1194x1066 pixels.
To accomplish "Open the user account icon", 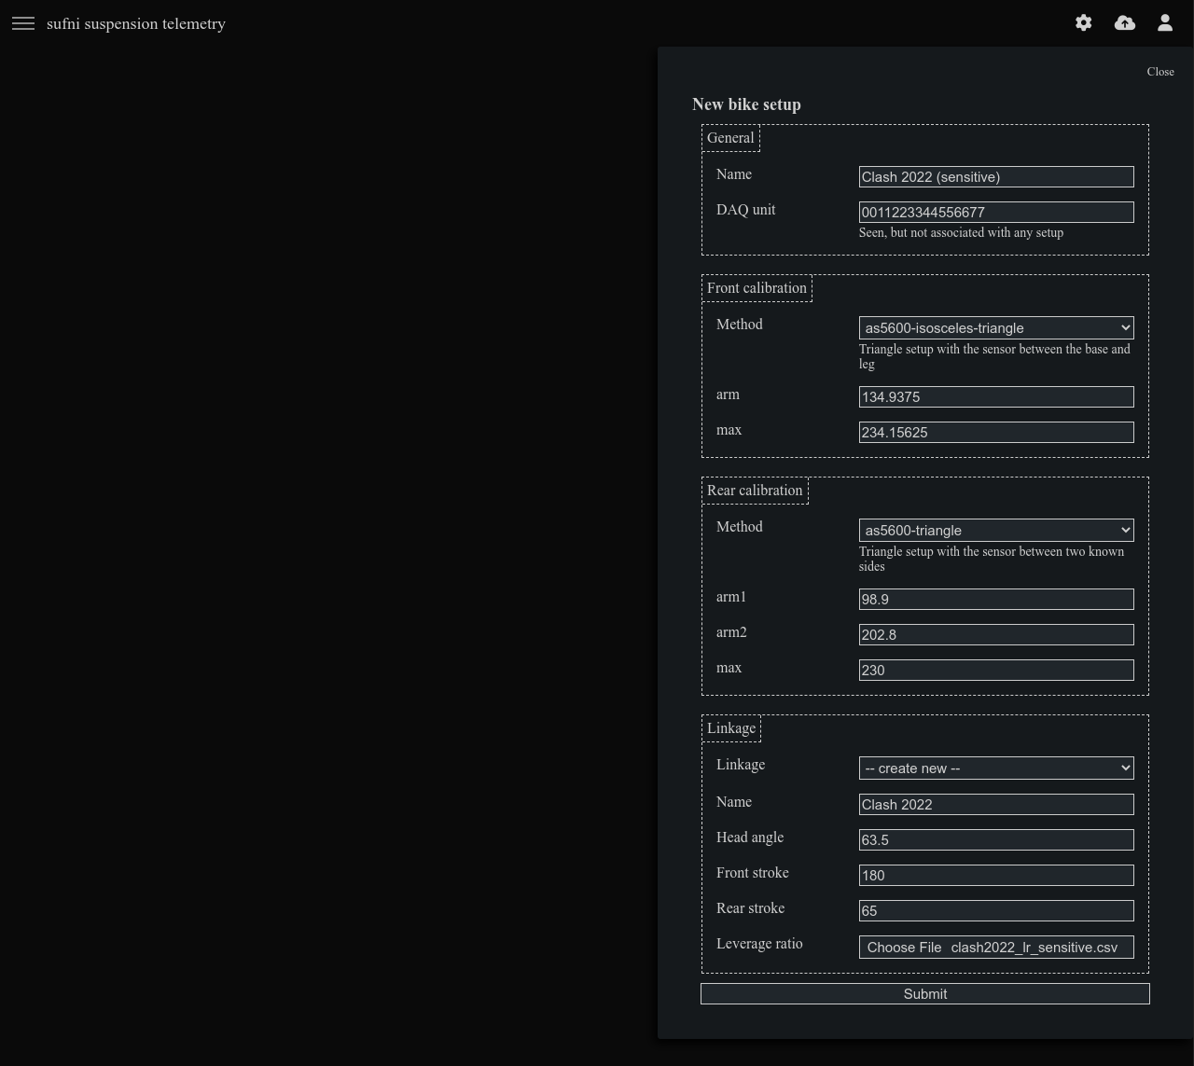I will pos(1165,22).
